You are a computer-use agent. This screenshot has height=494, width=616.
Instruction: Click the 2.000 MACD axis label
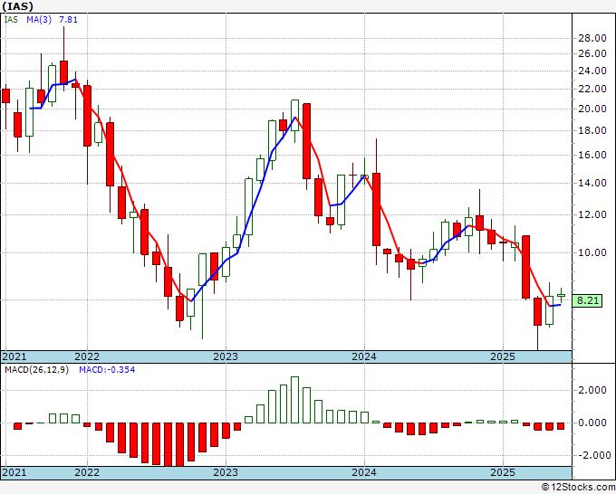point(592,390)
